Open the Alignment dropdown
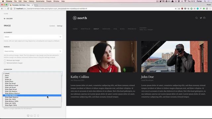 [x=33, y=37]
